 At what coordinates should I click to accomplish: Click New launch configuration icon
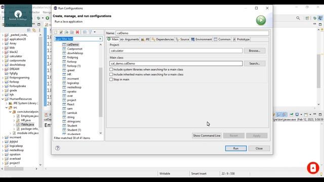pyautogui.click(x=56, y=32)
